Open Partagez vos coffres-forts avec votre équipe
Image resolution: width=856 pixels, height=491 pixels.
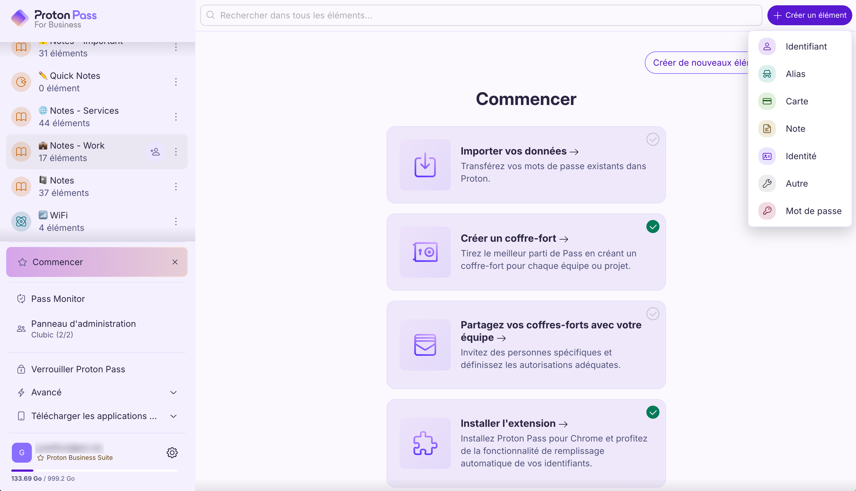click(x=551, y=331)
